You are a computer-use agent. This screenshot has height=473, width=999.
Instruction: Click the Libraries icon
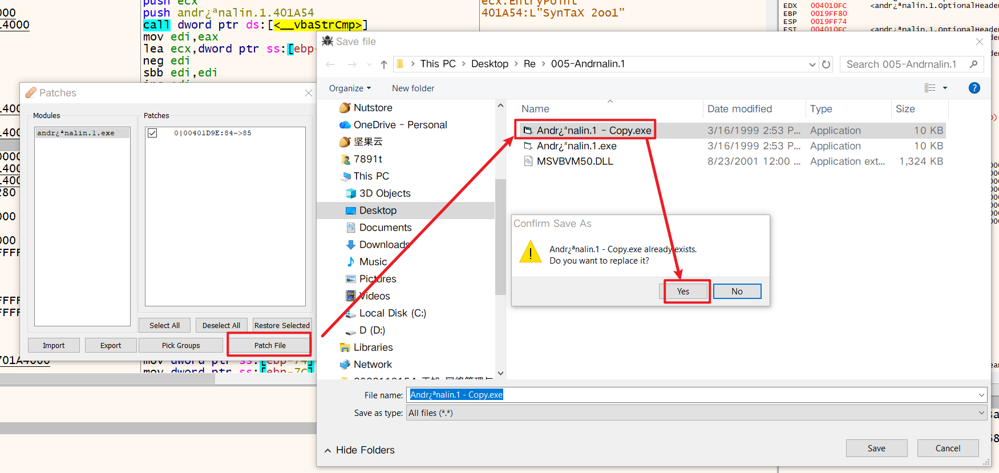click(x=345, y=347)
